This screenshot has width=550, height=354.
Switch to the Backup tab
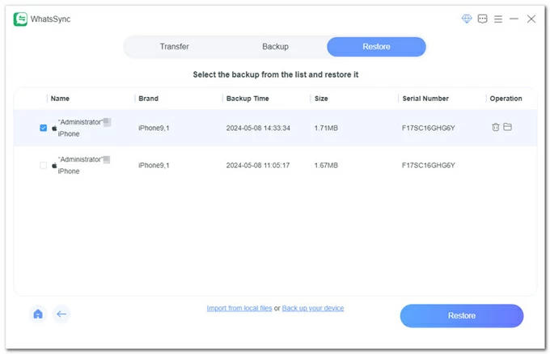275,47
